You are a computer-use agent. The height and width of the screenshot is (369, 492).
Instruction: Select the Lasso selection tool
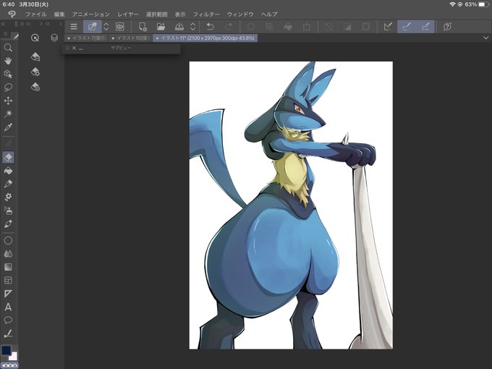coord(8,88)
